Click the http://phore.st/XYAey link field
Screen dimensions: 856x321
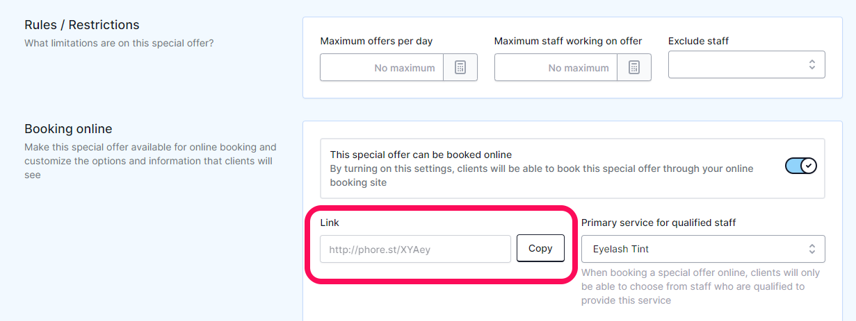pos(415,249)
